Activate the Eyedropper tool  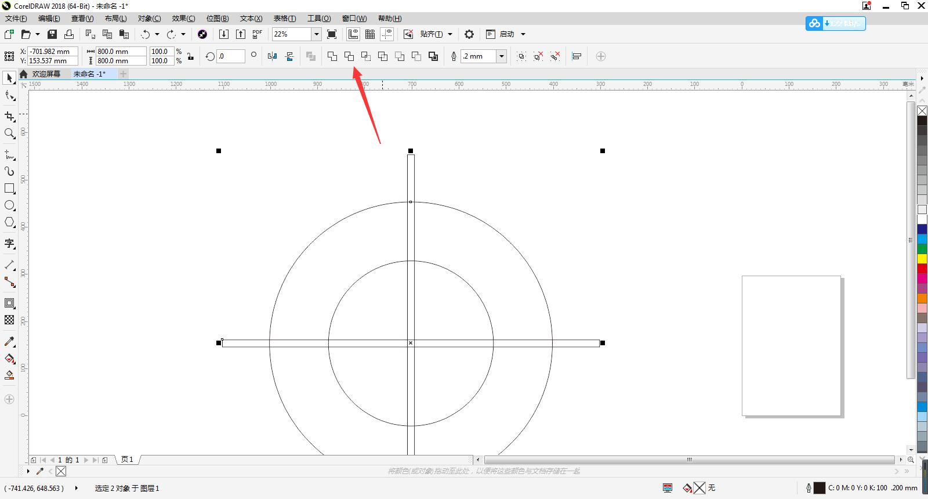pyautogui.click(x=9, y=341)
